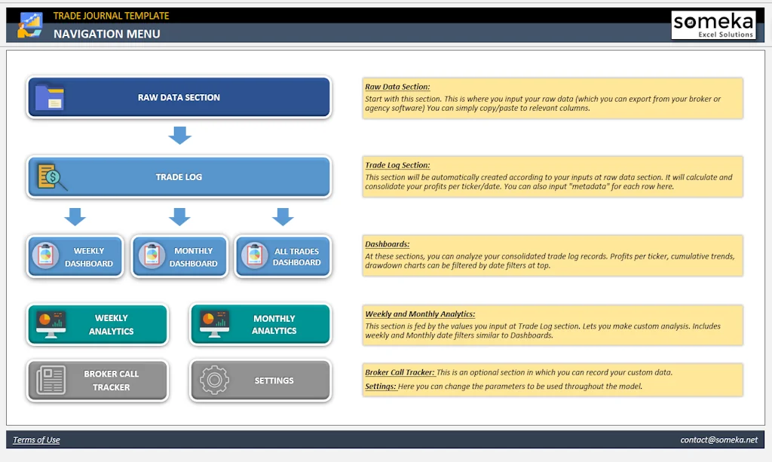The image size is (772, 462).
Task: Click the clipboard icon on Monthly Dashboard
Action: (x=152, y=256)
